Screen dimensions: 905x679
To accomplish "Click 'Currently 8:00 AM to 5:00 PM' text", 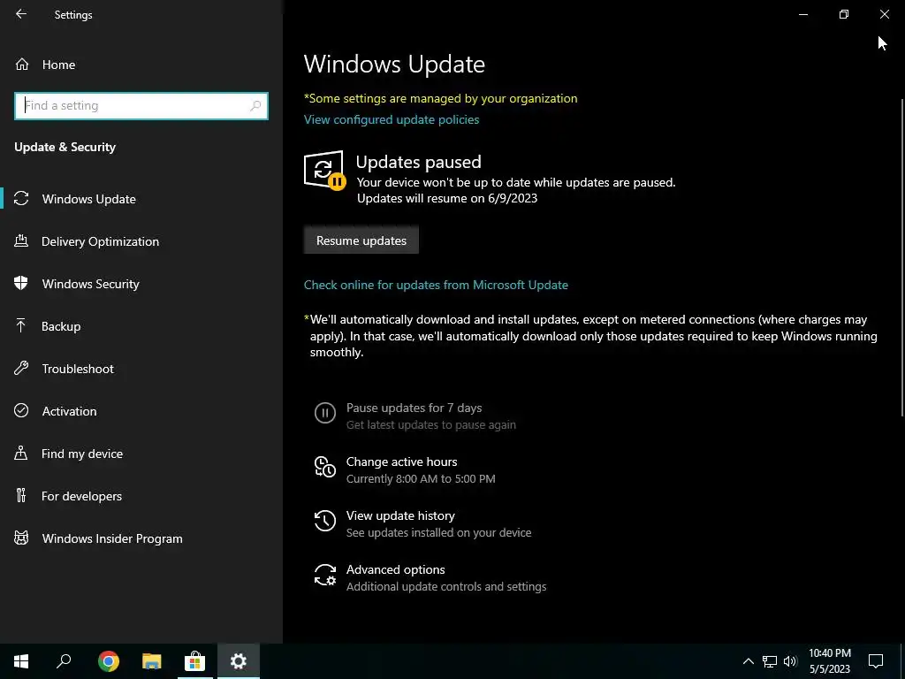I will 421,478.
